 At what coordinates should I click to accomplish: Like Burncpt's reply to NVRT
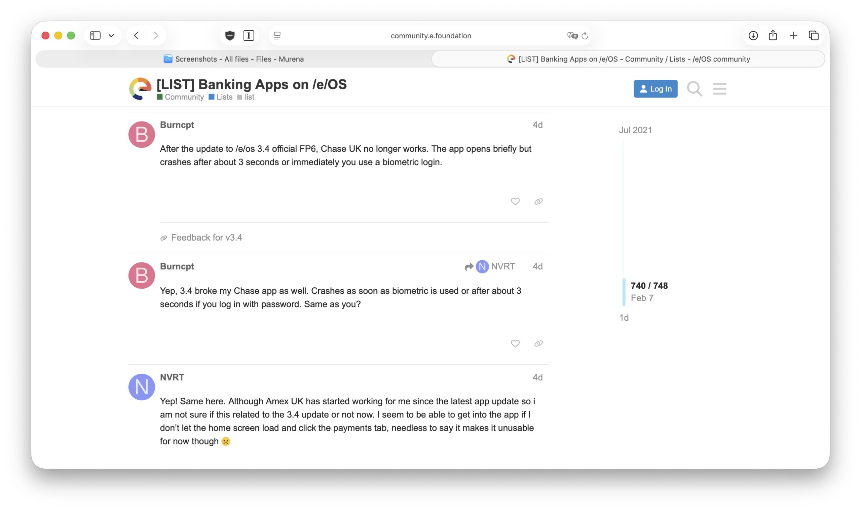coord(515,343)
